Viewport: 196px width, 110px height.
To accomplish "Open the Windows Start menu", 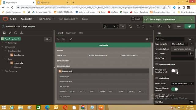I will pyautogui.click(x=4, y=107).
